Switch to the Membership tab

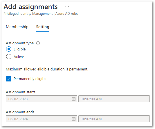pyautogui.click(x=17, y=27)
